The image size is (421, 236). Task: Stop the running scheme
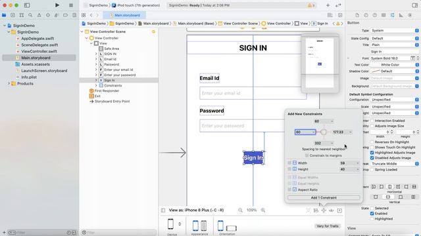click(x=71, y=5)
